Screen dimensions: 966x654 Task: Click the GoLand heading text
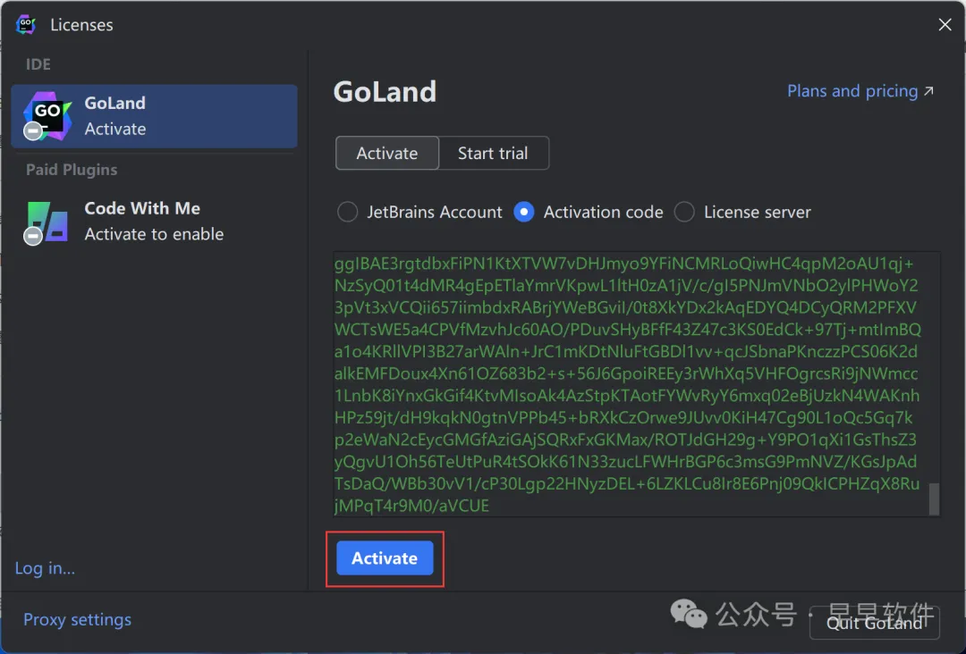(x=385, y=92)
